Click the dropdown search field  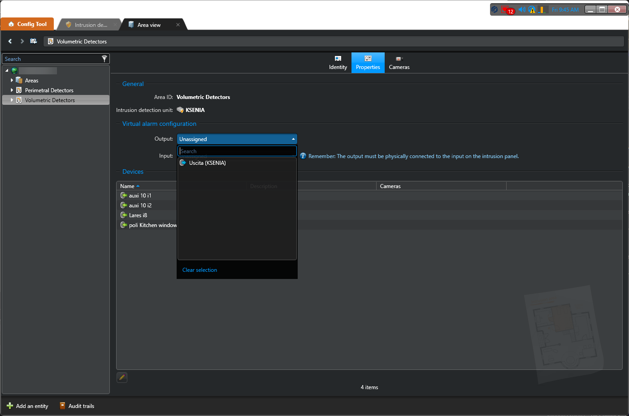[237, 151]
